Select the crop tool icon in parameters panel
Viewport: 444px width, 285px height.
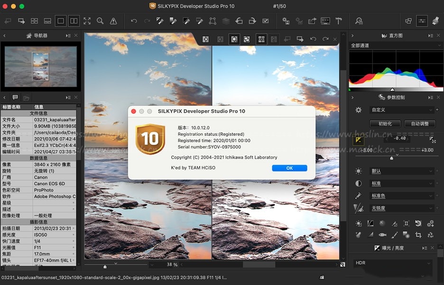[x=418, y=235]
